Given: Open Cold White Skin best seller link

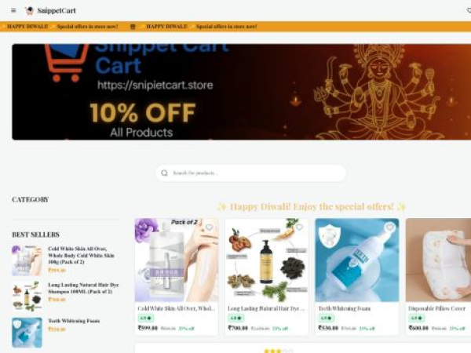Looking at the screenshot, I should pyautogui.click(x=81, y=255).
